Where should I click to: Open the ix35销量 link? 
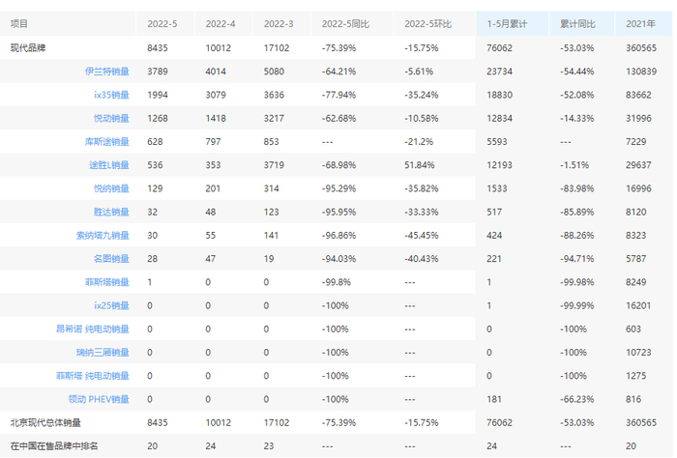[x=111, y=95]
